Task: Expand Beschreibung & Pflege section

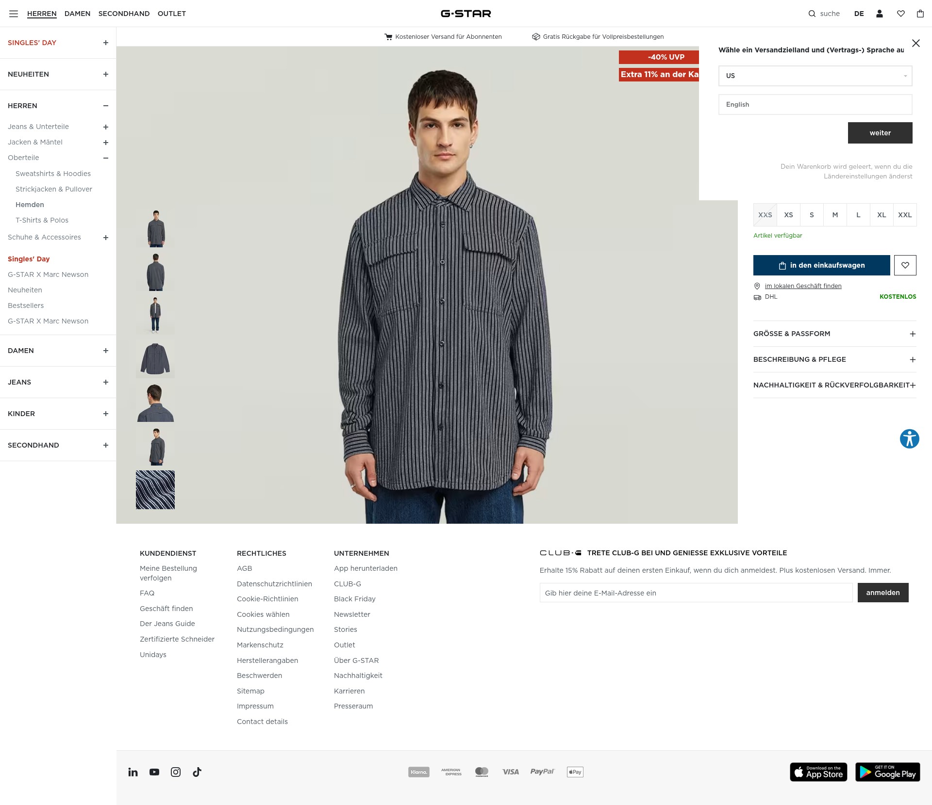Action: click(834, 359)
